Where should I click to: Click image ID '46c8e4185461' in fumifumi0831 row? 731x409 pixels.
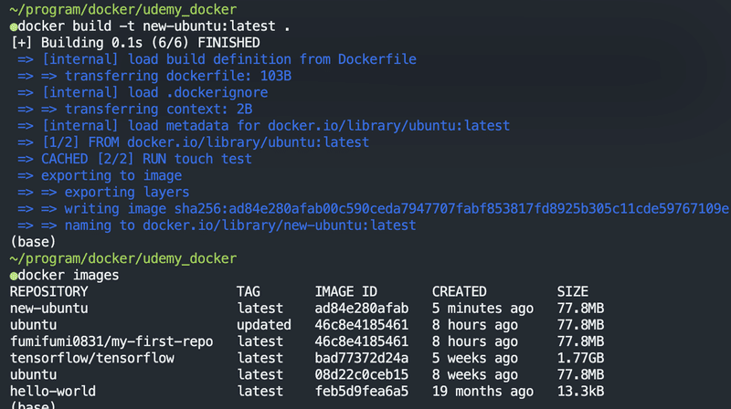click(362, 341)
